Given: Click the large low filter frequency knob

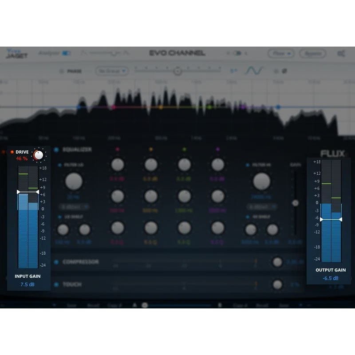Looking at the screenshot, I should 74,181.
